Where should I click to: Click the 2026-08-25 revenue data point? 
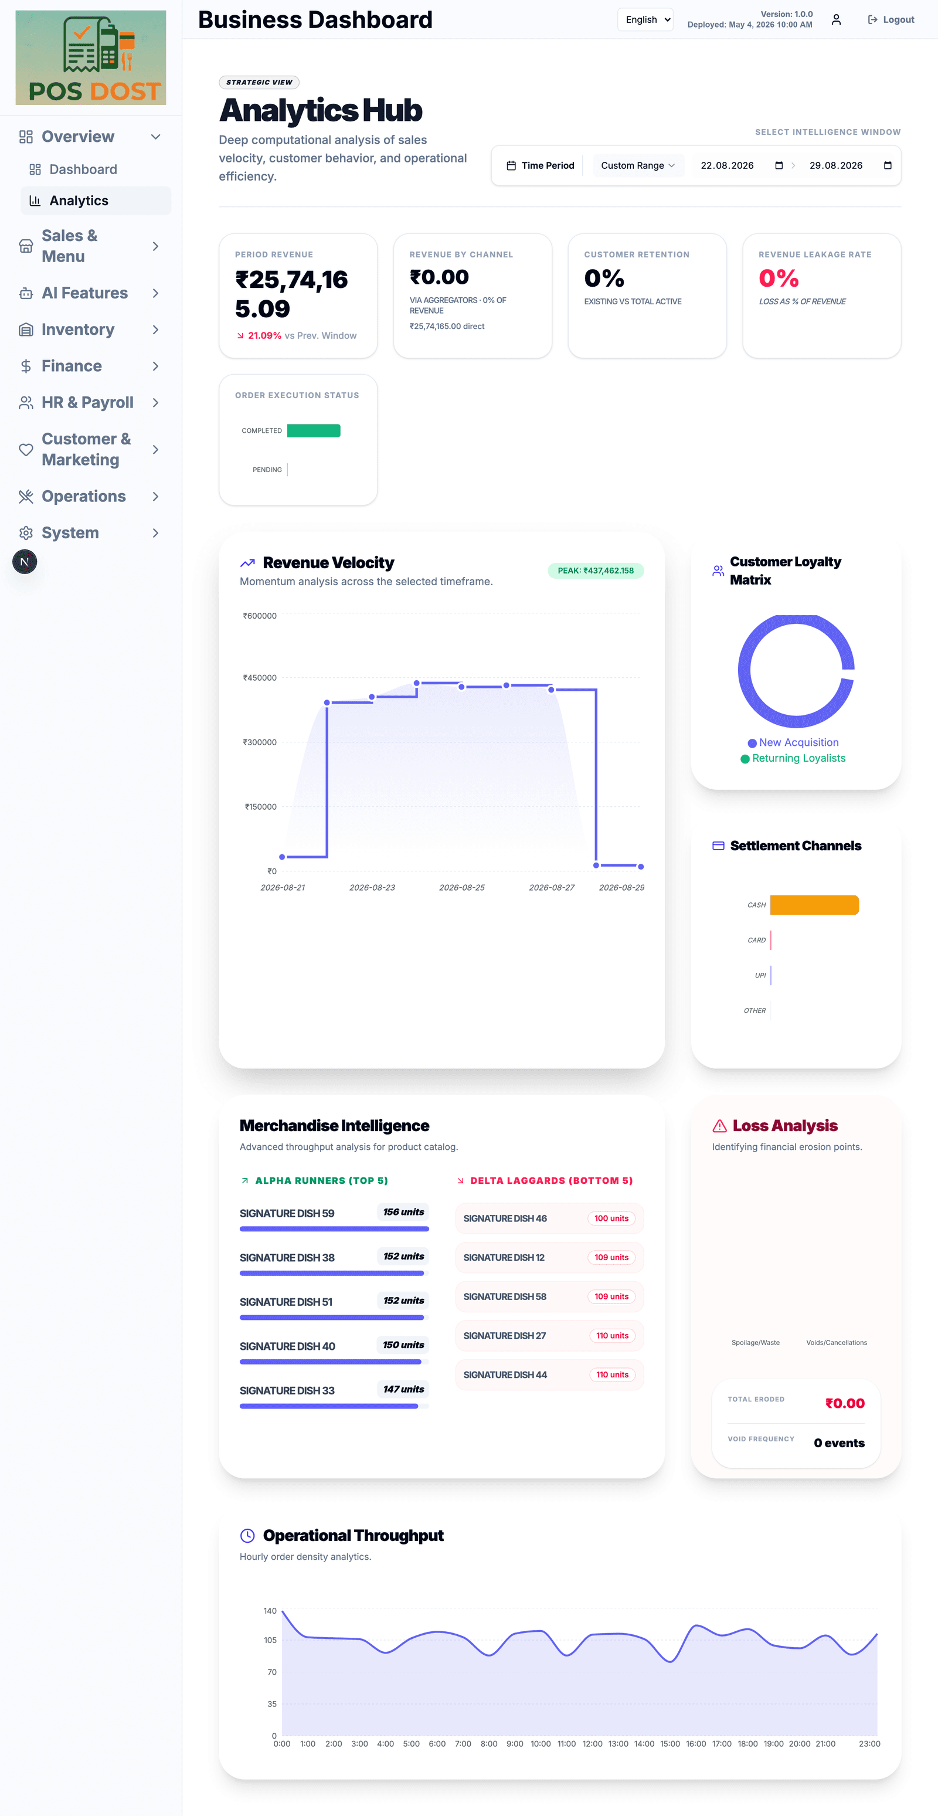[461, 687]
